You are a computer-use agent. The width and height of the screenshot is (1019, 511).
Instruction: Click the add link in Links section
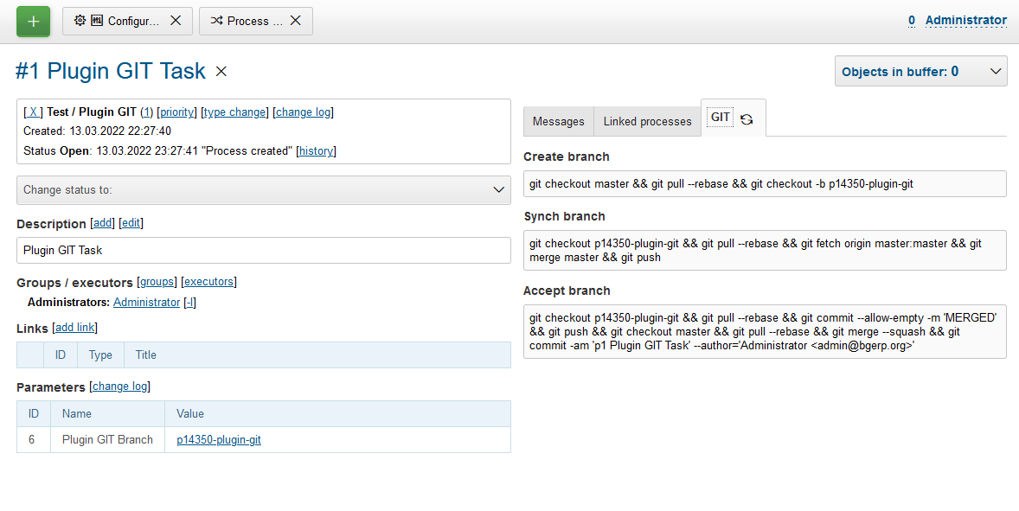[x=74, y=327]
